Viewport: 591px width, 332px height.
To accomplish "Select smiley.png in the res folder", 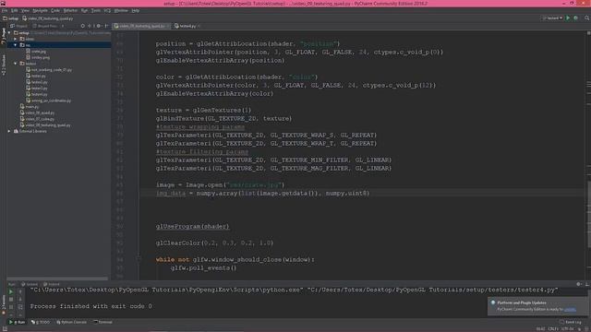I will coord(38,57).
